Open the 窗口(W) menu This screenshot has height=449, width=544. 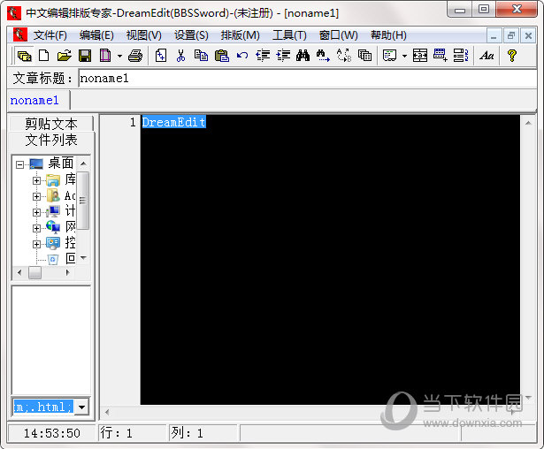point(338,35)
